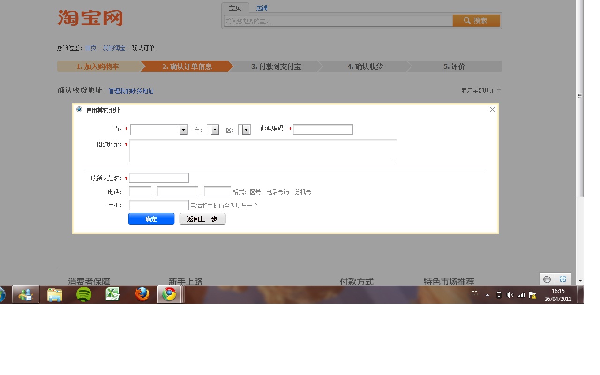Open the Action Center flag icon
The height and width of the screenshot is (375, 600).
click(x=532, y=295)
